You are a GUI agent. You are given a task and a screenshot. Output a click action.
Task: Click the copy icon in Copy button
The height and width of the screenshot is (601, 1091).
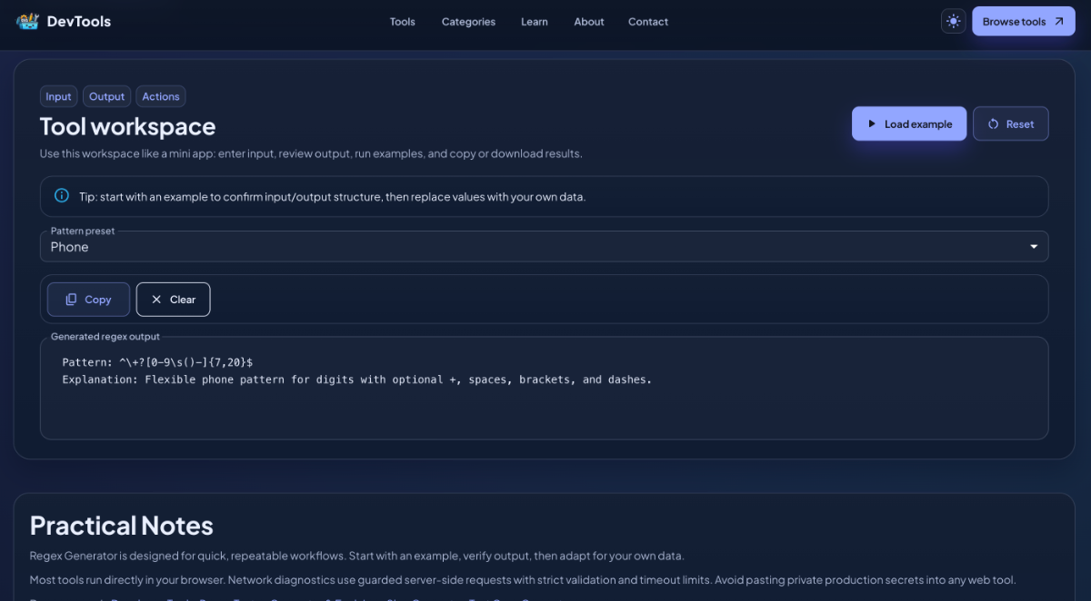click(x=71, y=300)
